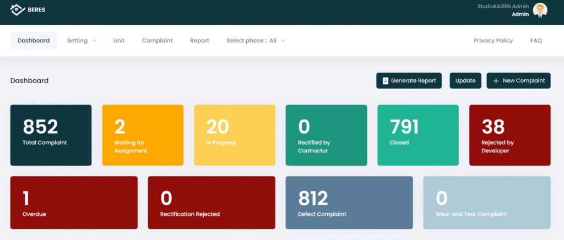
Task: Visit the FAQ link
Action: [536, 41]
